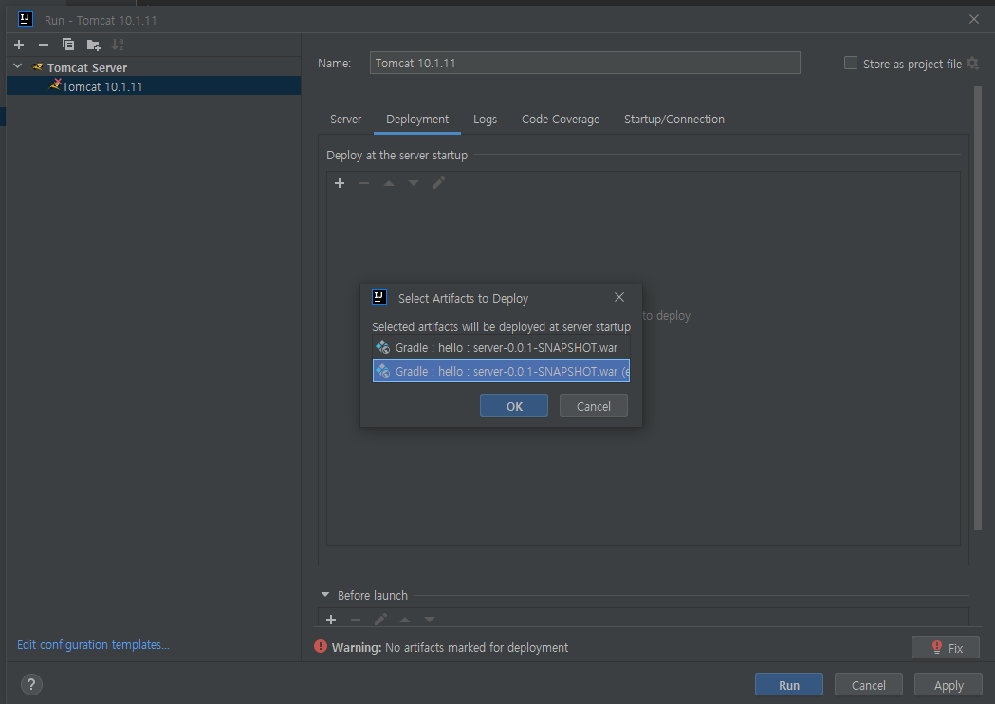Switch to the Logs tab
Viewport: 995px width, 704px height.
(485, 120)
